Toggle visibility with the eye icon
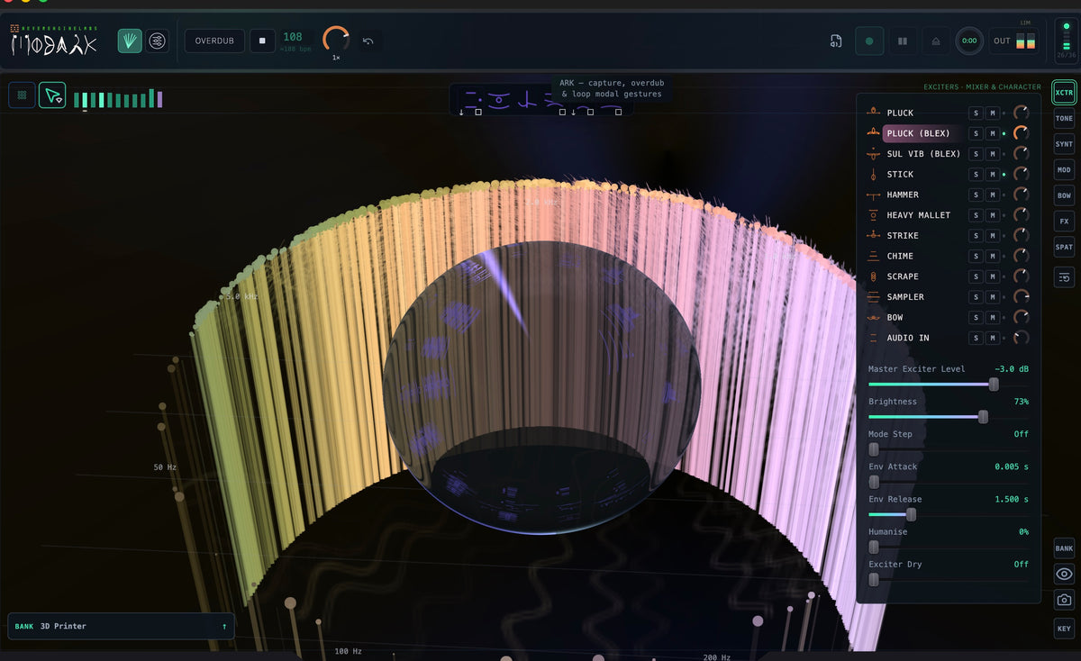1081x661 pixels. coord(1064,574)
